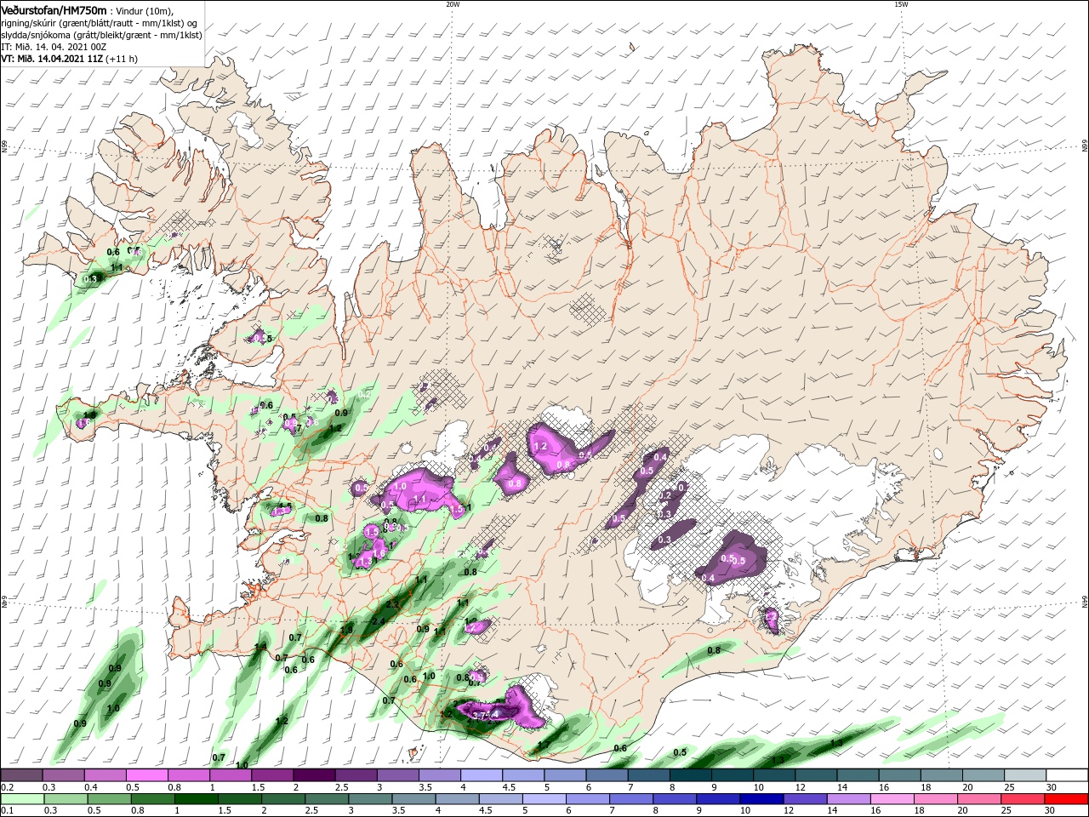Click the "15W" longitude label
This screenshot has width=1089, height=817.
[x=900, y=4]
